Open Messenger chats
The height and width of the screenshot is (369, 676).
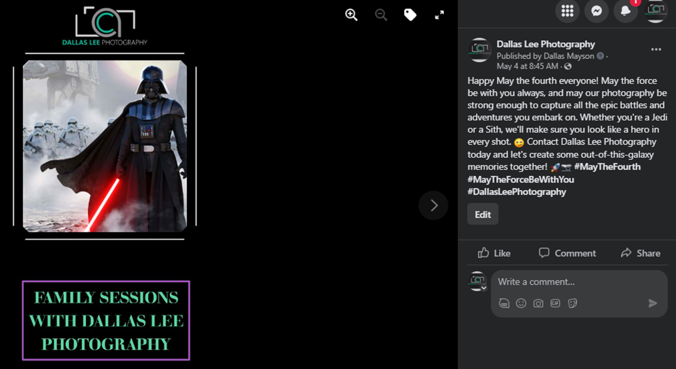coord(596,11)
